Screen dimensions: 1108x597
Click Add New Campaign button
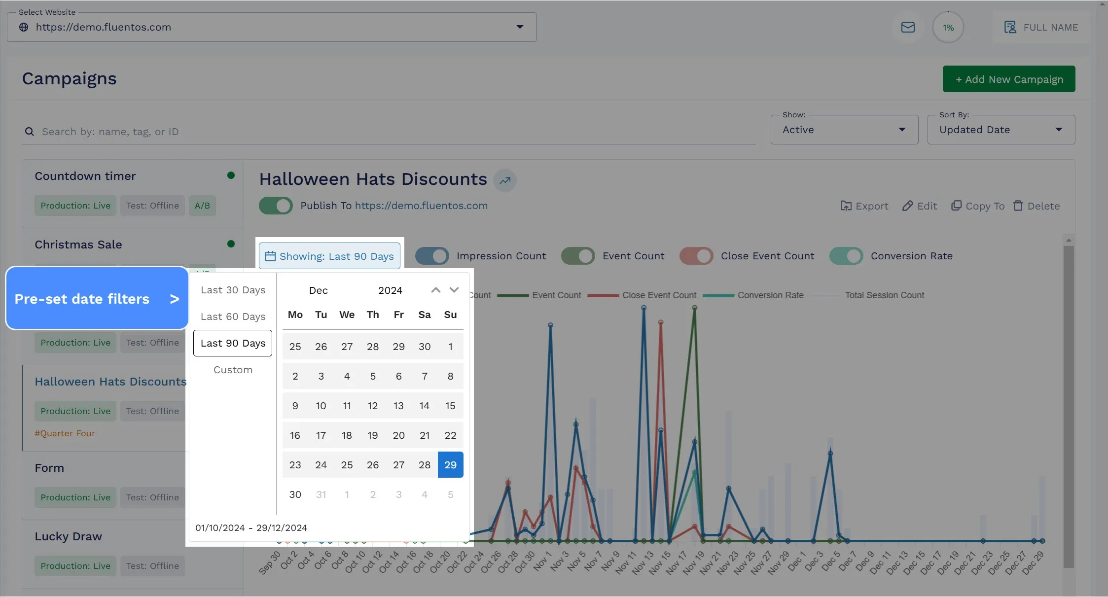1009,79
